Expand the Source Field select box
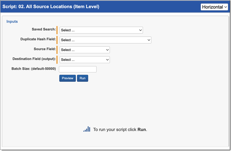This screenshot has width=231, height=151. (85, 50)
